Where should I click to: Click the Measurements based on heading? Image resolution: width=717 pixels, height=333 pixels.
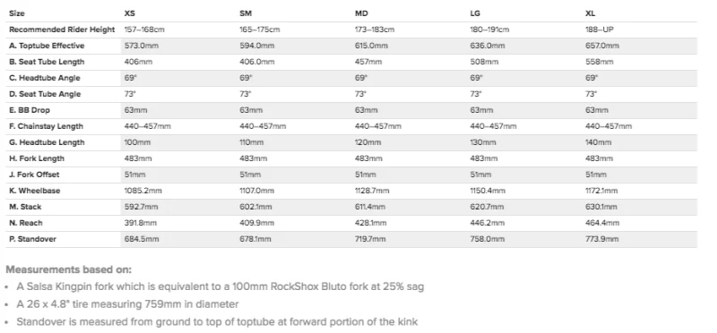(x=69, y=269)
